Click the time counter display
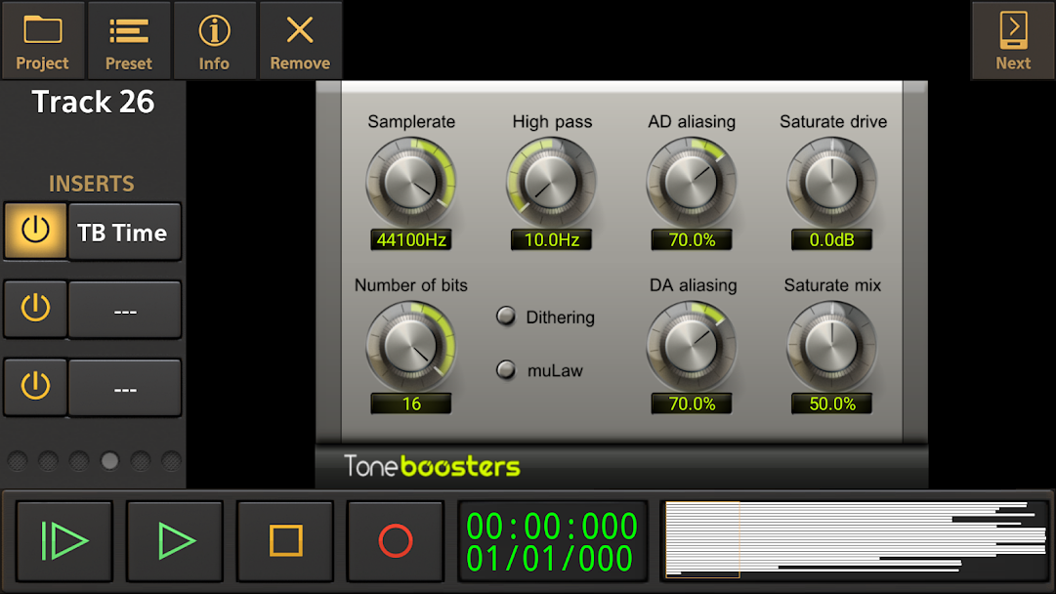Screen dimensions: 1056x594 [552, 541]
